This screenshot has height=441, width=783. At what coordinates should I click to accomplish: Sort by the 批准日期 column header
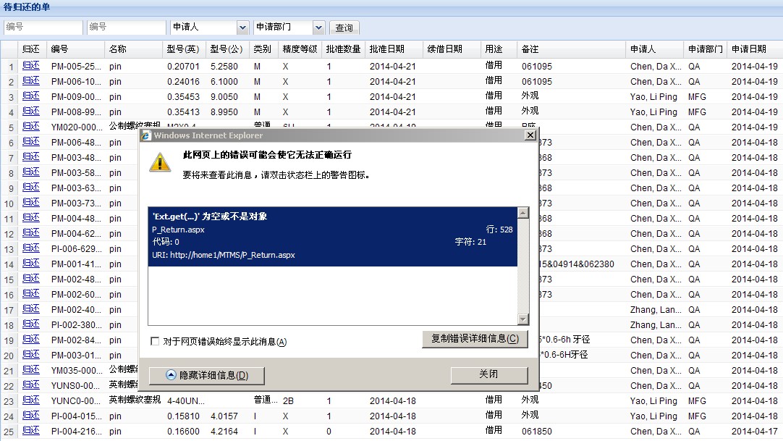(x=394, y=49)
